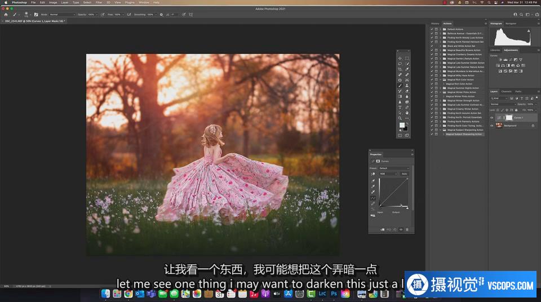
Task: Toggle checkmark for Finding North Painterly Actions
Action: tap(432, 122)
